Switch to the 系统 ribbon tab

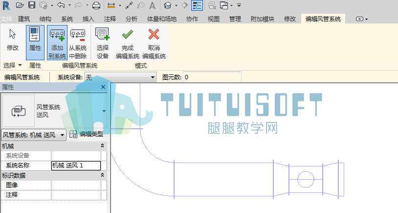[67, 19]
